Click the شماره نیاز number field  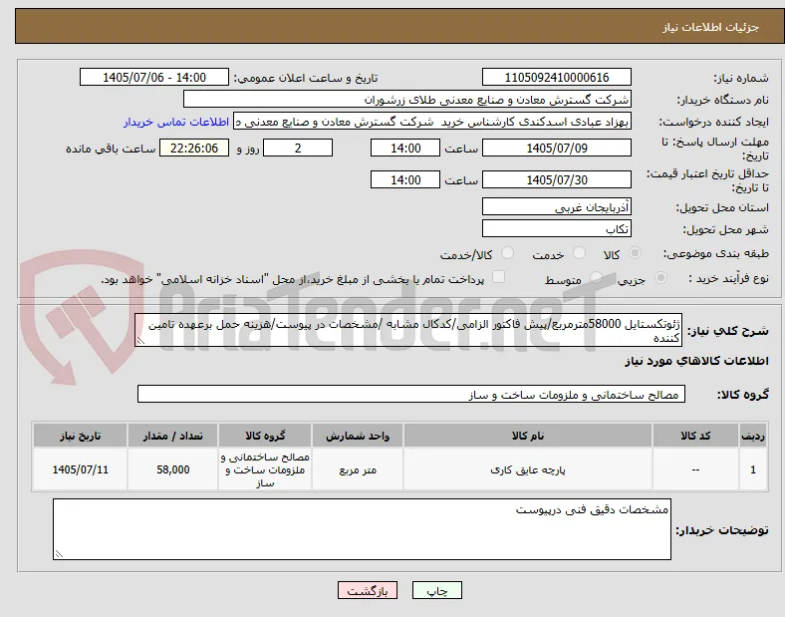click(x=557, y=77)
